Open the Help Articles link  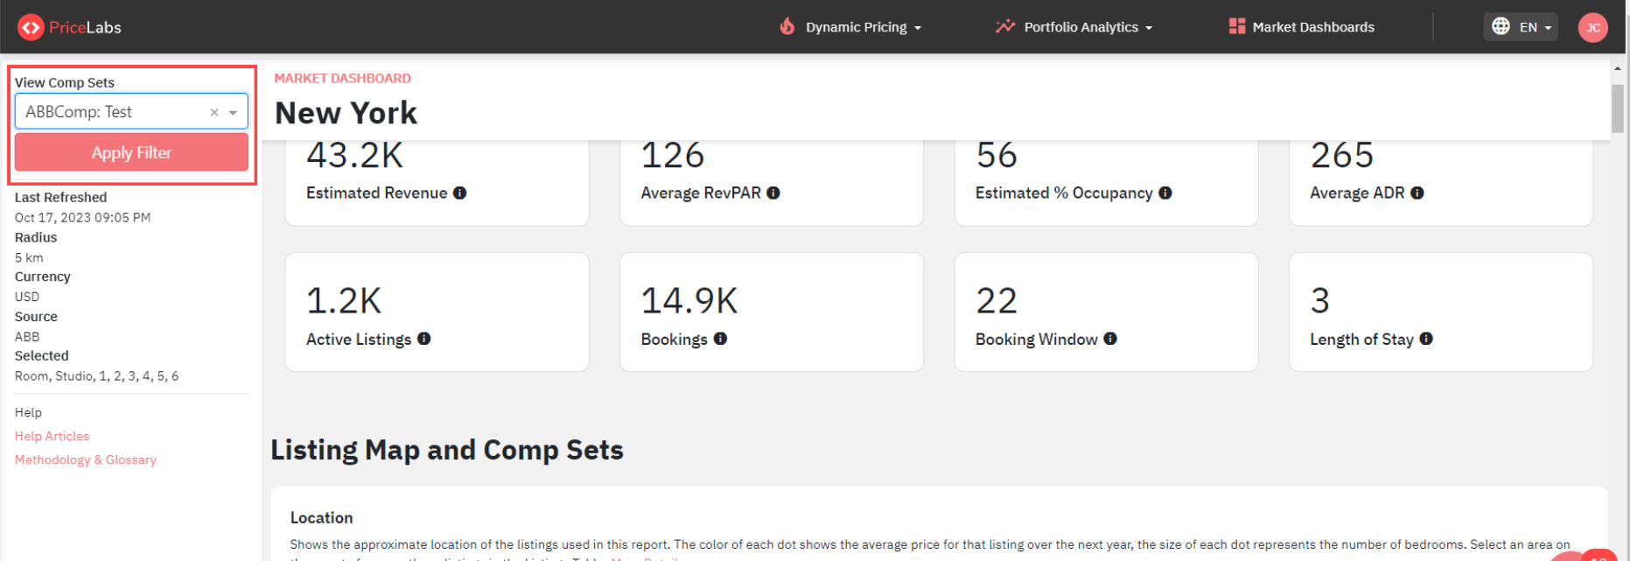52,436
